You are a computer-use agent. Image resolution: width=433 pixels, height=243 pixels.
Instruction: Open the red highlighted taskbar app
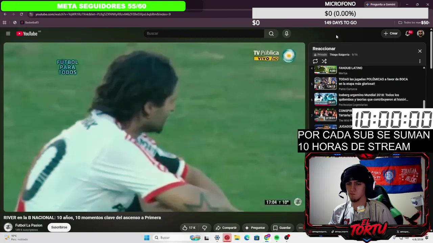pyautogui.click(x=227, y=238)
